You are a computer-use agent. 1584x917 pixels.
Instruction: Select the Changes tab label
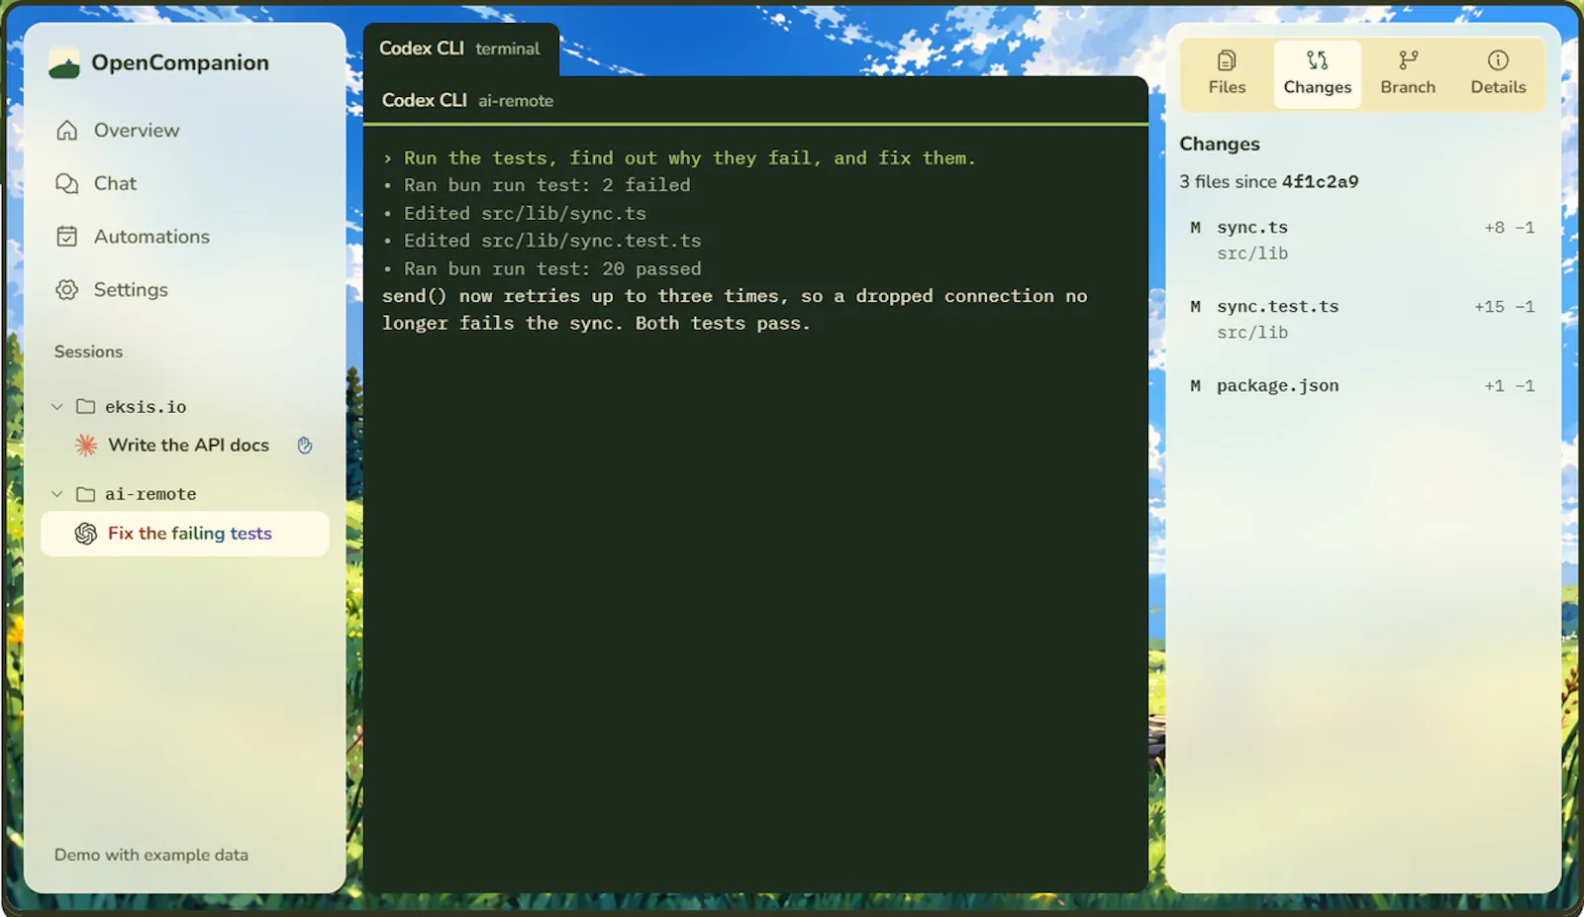click(x=1317, y=87)
